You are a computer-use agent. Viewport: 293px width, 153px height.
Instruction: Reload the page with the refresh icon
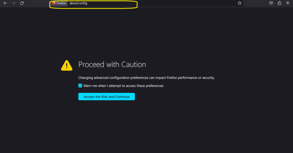click(22, 3)
